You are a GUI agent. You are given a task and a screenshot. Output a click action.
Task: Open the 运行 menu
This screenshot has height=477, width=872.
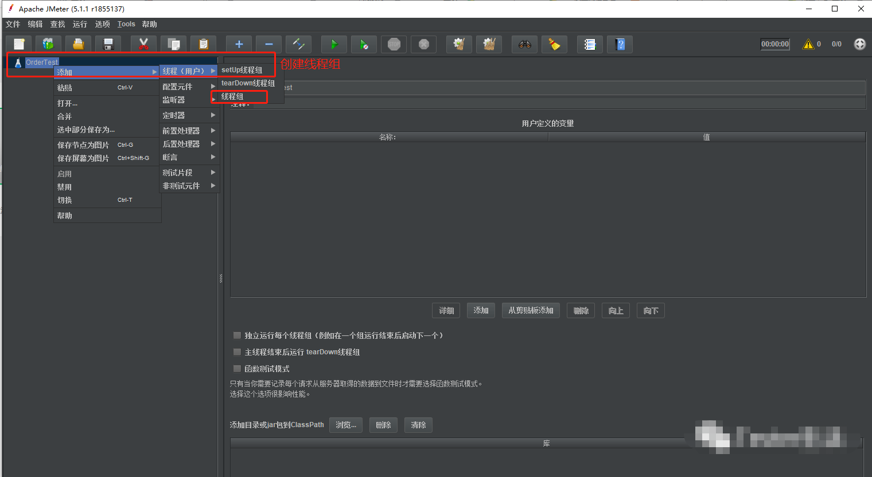pos(80,24)
